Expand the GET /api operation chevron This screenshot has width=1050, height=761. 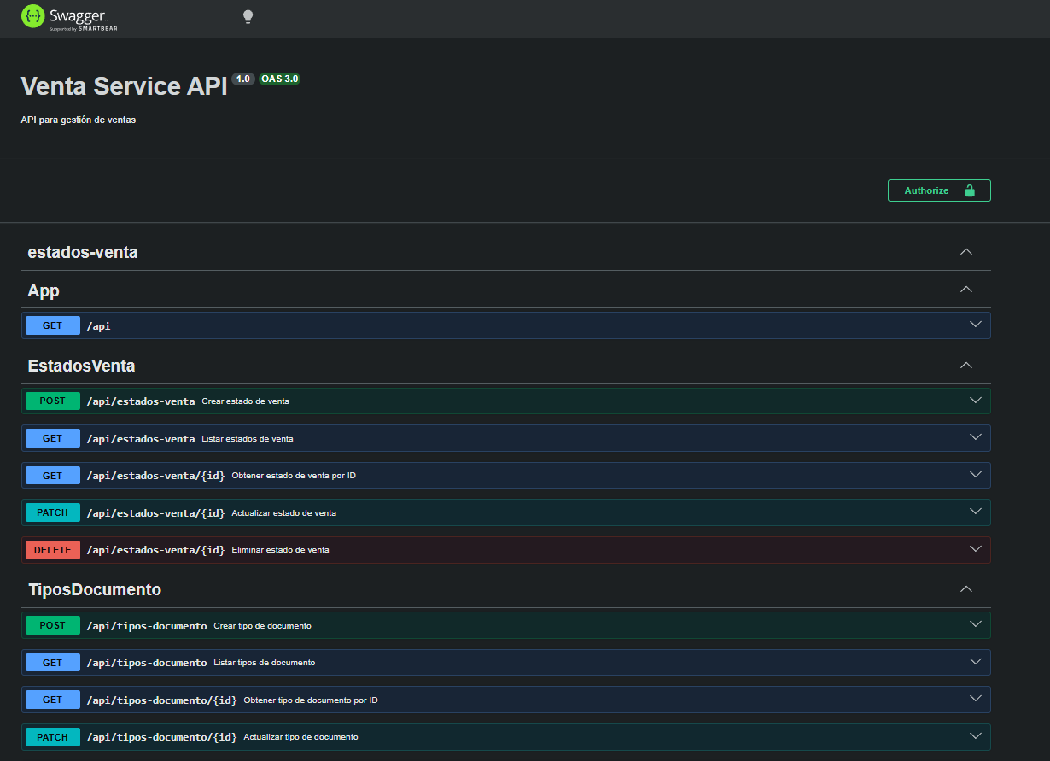point(977,325)
